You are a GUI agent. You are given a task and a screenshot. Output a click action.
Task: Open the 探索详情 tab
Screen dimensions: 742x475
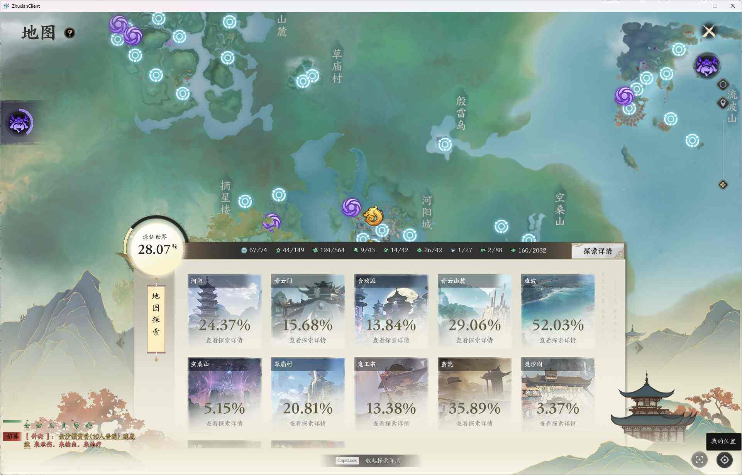(598, 251)
